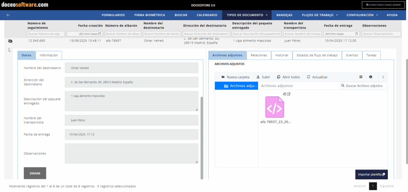Open the Información tab
Screen dimensions: 408x192
click(49, 56)
